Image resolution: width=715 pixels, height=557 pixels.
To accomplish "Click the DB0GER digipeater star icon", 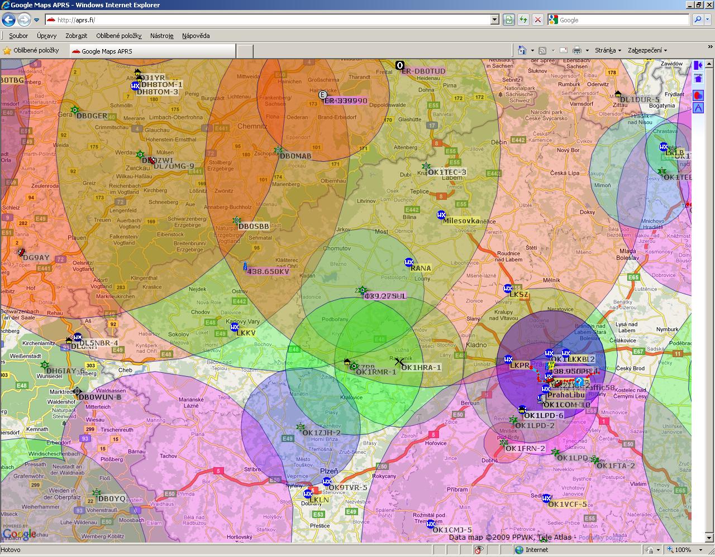I will 74,110.
